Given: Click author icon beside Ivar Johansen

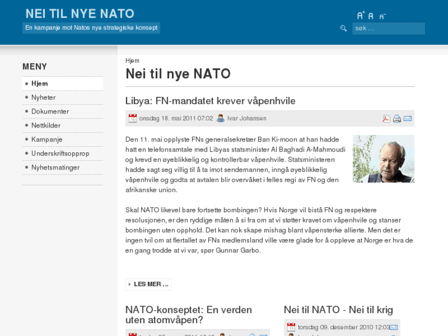Looking at the screenshot, I should pos(221,118).
